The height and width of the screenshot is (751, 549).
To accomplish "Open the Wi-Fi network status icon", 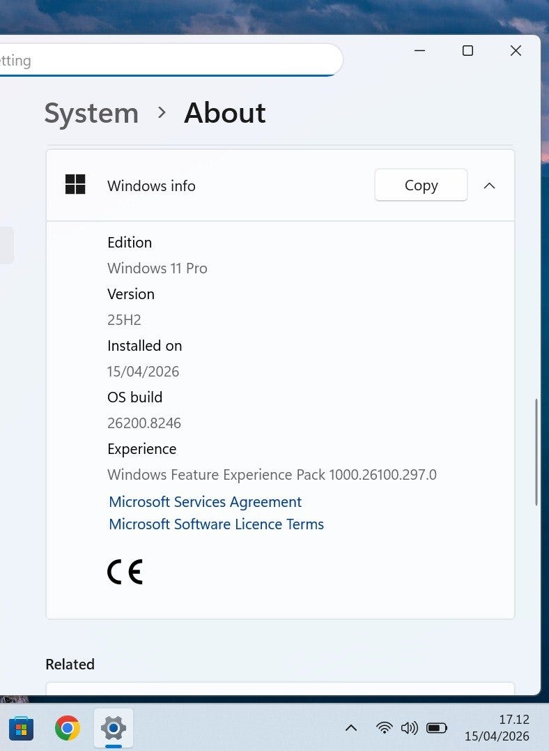I will [384, 728].
